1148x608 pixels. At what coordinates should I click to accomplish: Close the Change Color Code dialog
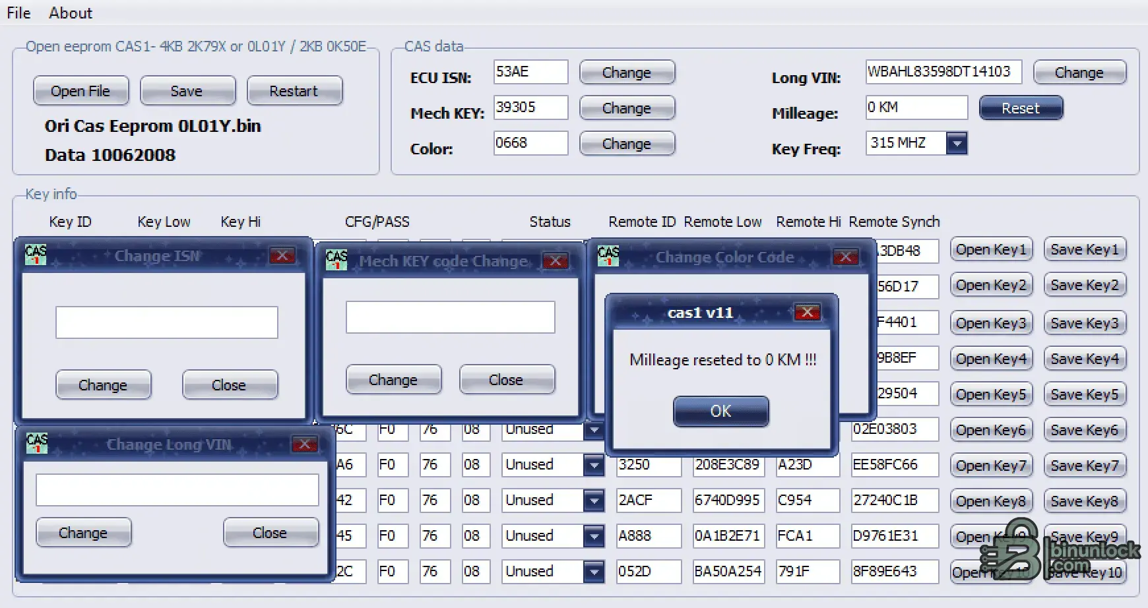(x=845, y=257)
